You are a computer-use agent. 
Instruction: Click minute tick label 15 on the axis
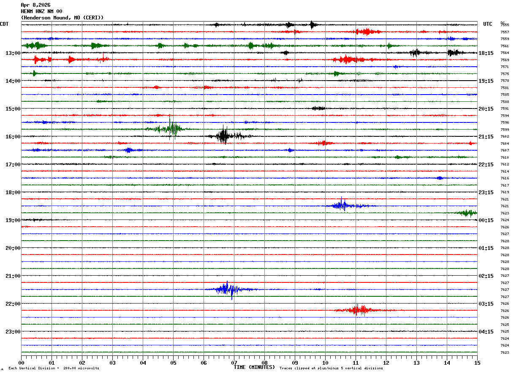tap(477, 363)
